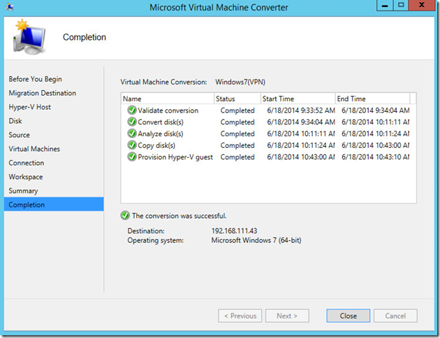Click Completed status of Analyze disk(s)
This screenshot has height=338, width=440.
tap(237, 134)
